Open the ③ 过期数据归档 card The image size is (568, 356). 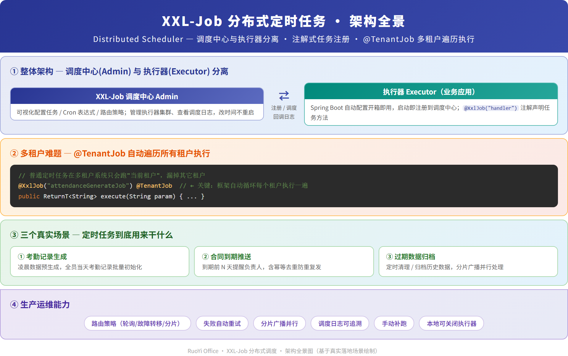coord(468,262)
